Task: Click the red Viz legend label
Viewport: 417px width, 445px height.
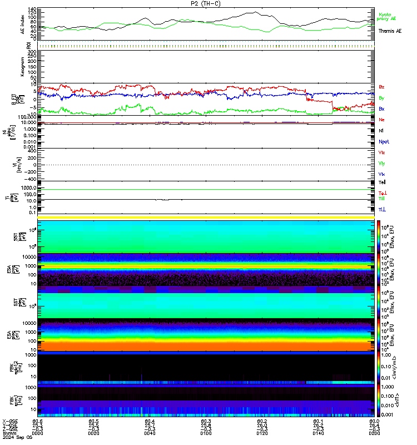Action: 381,152
